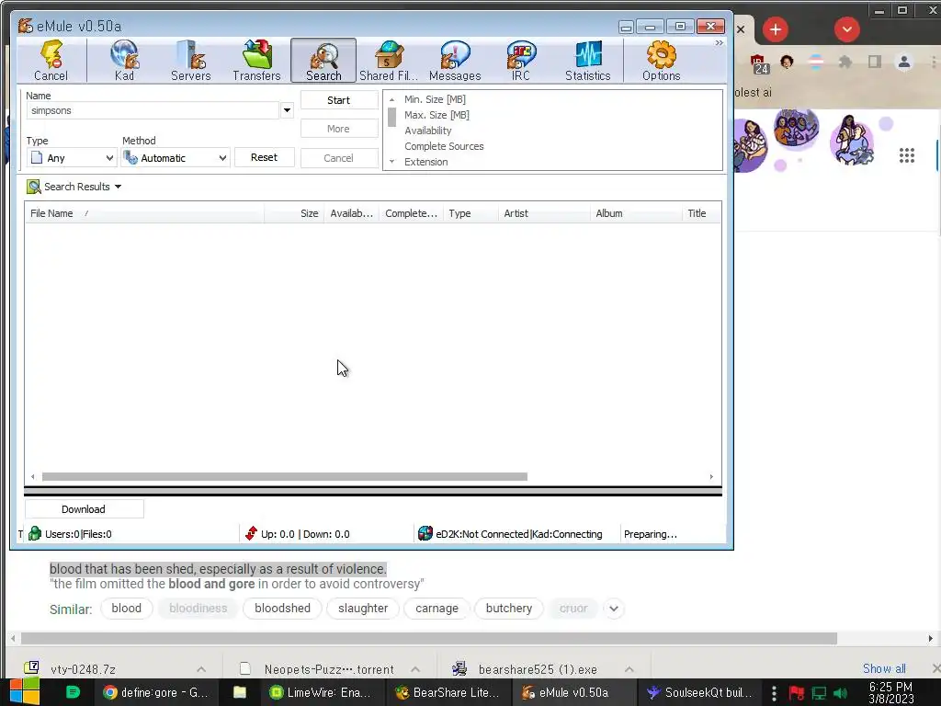Open Google apps grid icon in browser

click(x=907, y=155)
